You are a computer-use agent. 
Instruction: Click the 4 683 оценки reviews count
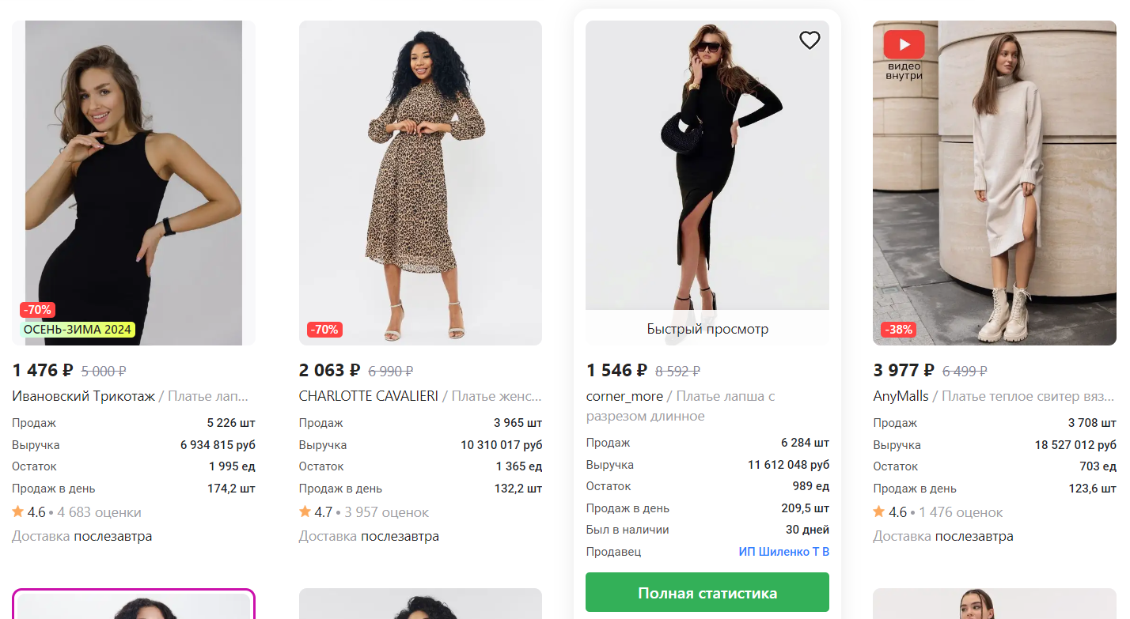coord(99,512)
